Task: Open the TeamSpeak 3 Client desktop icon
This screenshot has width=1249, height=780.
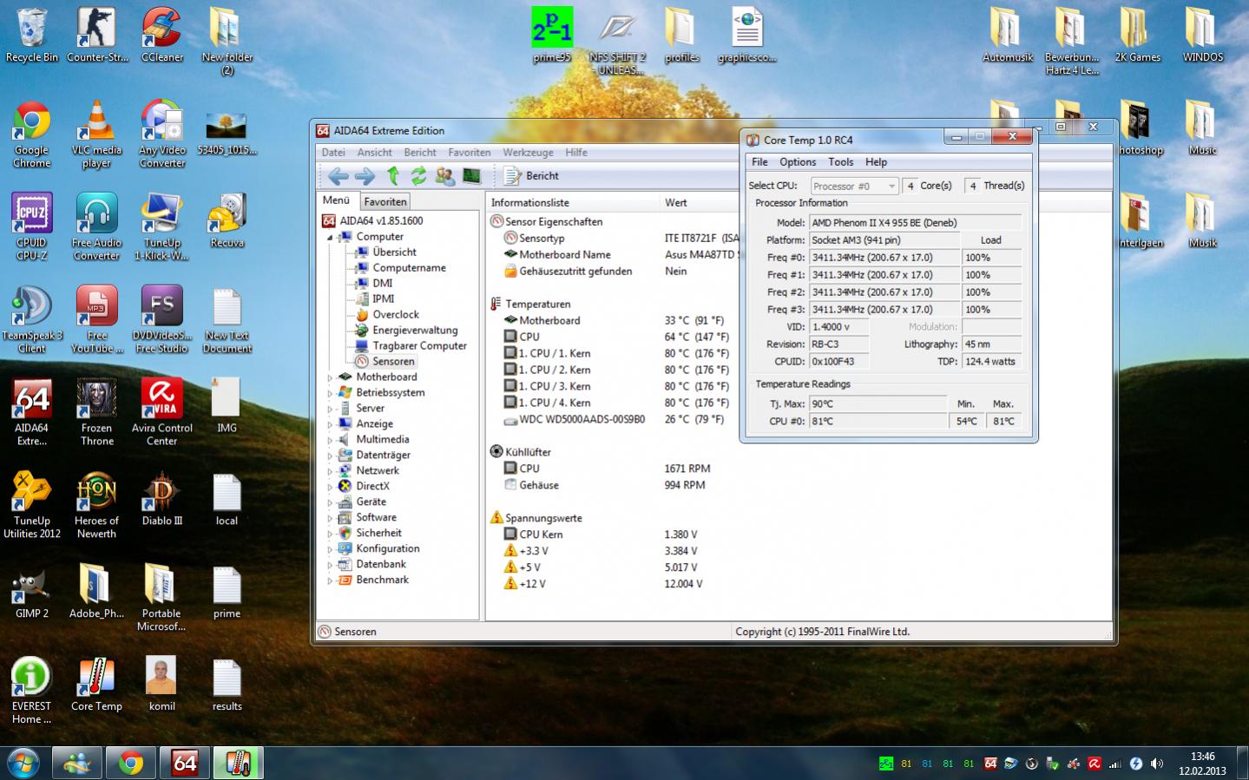Action: [x=32, y=319]
